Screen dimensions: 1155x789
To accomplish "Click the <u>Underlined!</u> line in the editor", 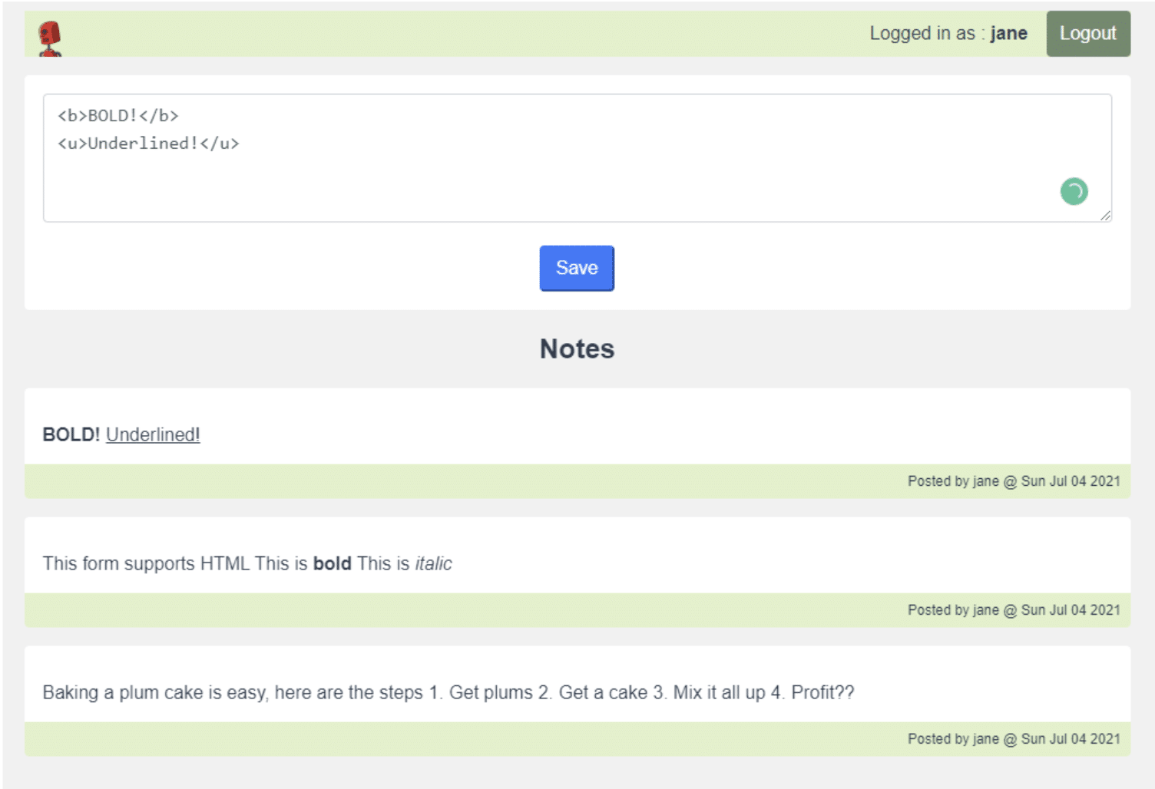I will click(148, 144).
